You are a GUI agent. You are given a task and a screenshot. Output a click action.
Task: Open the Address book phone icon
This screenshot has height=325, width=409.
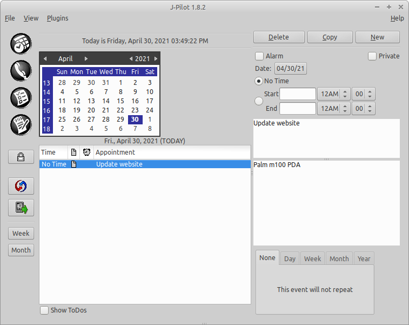click(x=21, y=71)
